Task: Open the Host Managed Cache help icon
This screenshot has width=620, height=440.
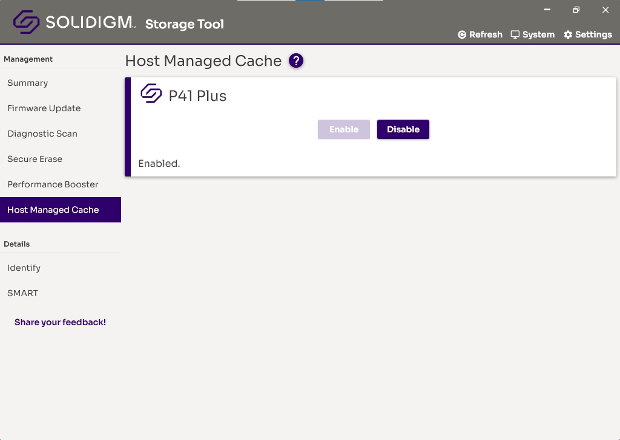Action: (295, 61)
